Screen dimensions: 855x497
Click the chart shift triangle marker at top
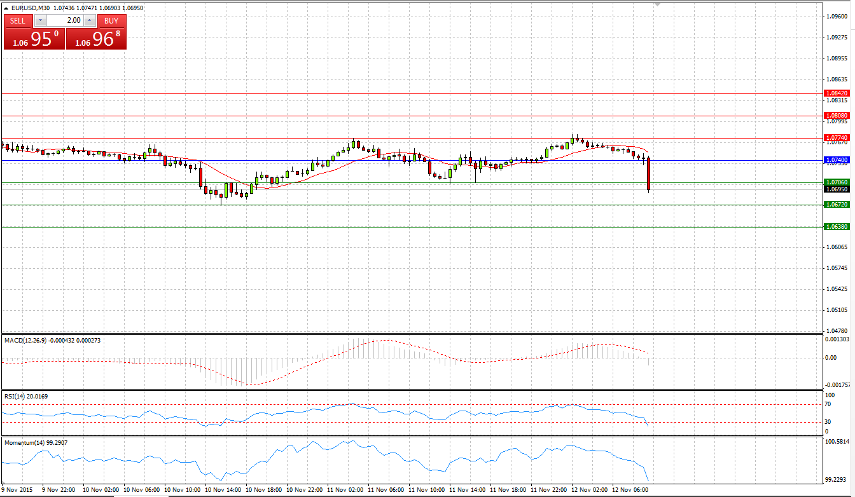(657, 4)
